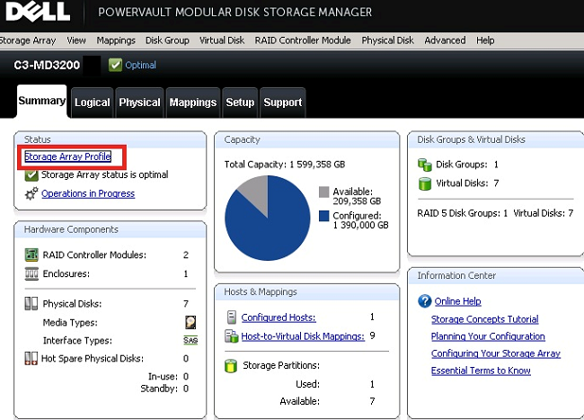This screenshot has height=420, width=584.
Task: Switch to the Logical tab
Action: (x=93, y=103)
